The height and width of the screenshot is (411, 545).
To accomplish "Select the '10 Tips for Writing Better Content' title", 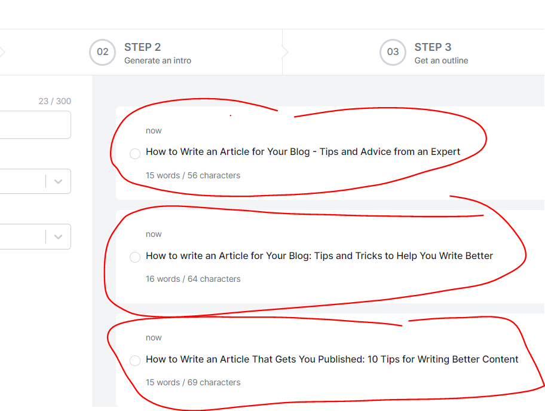I will [135, 360].
